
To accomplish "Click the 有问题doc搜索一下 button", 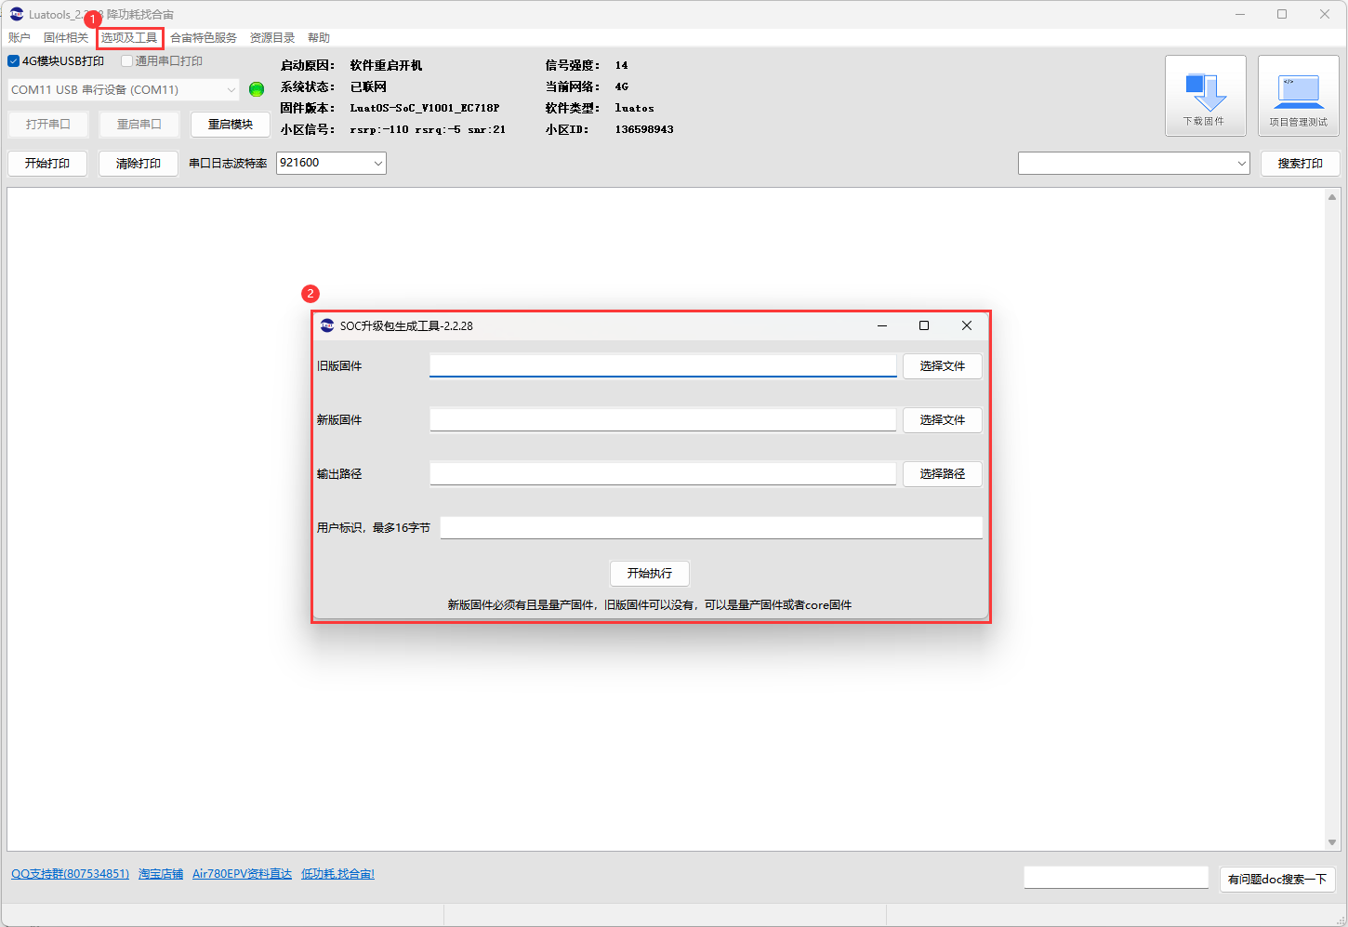I will click(x=1277, y=880).
